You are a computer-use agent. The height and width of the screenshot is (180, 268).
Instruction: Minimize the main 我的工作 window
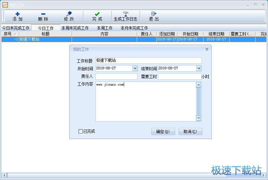click(x=247, y=5)
